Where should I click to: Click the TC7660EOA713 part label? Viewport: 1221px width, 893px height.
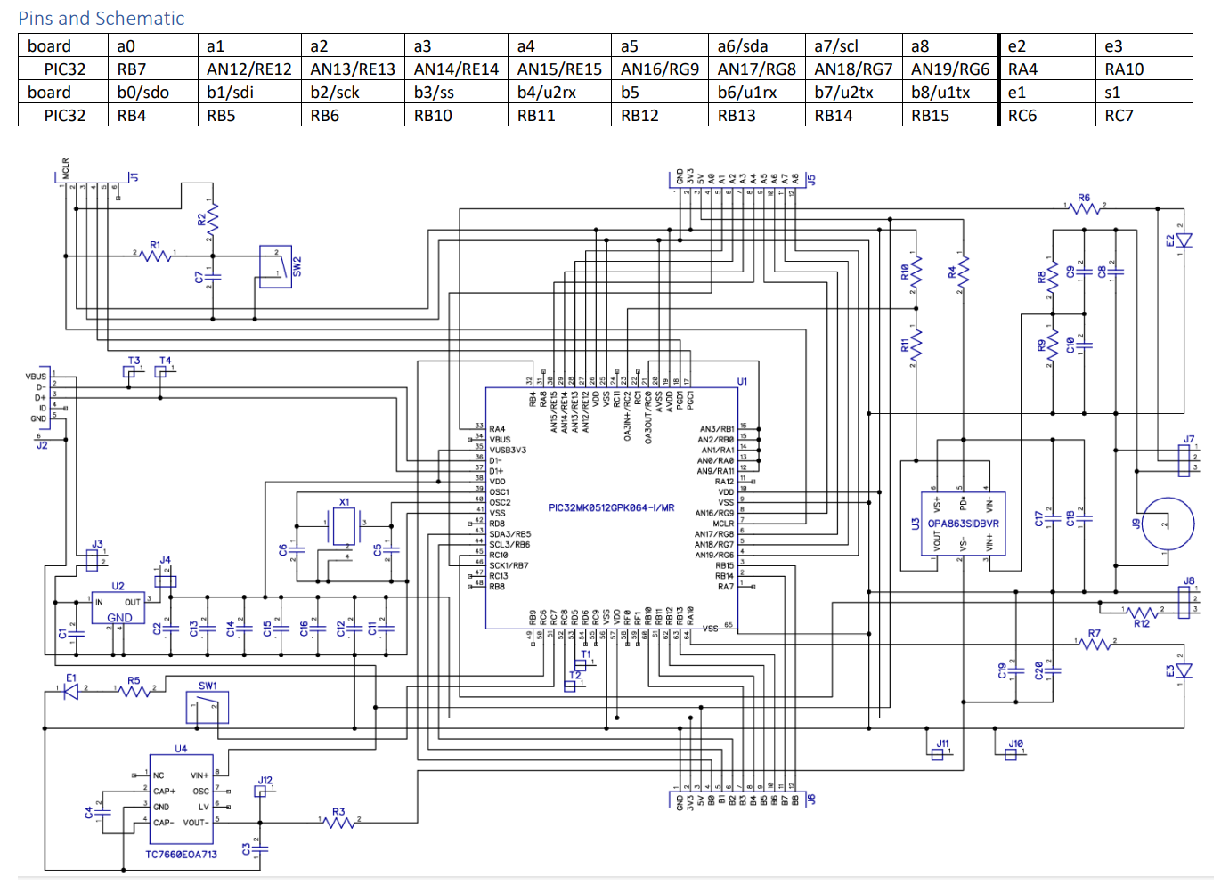[x=181, y=854]
